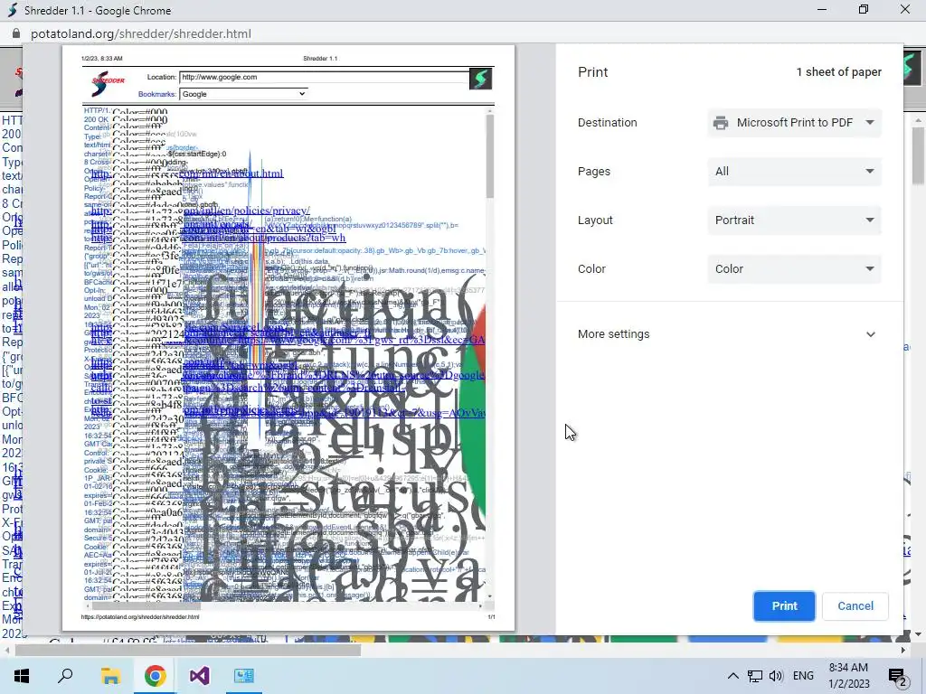The width and height of the screenshot is (926, 694).
Task: Click the volume speaker icon
Action: 776,676
